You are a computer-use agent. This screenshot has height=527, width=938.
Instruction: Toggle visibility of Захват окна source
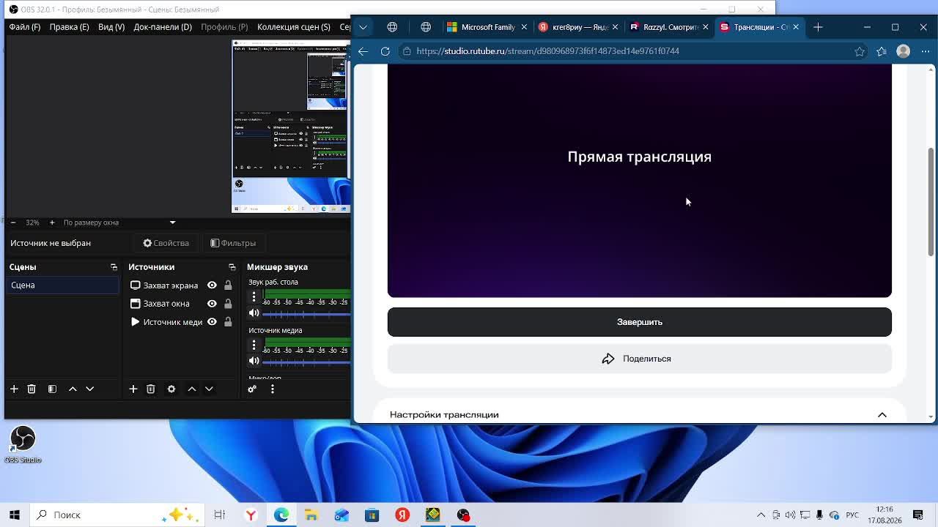point(212,304)
